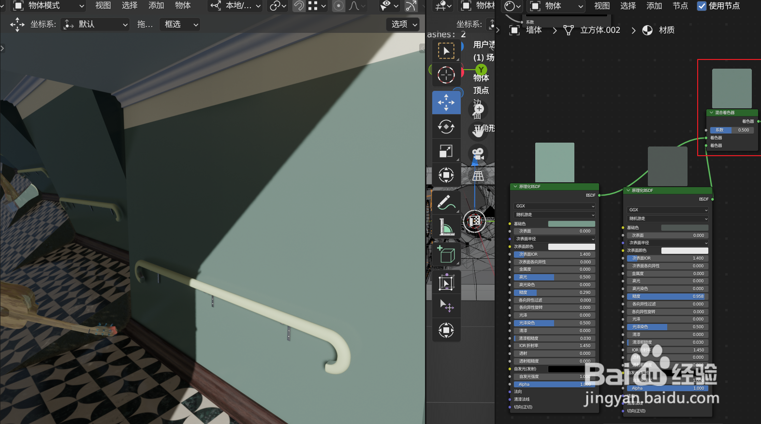Click 金属度 field on left BSDF node
The height and width of the screenshot is (424, 761).
tap(555, 269)
